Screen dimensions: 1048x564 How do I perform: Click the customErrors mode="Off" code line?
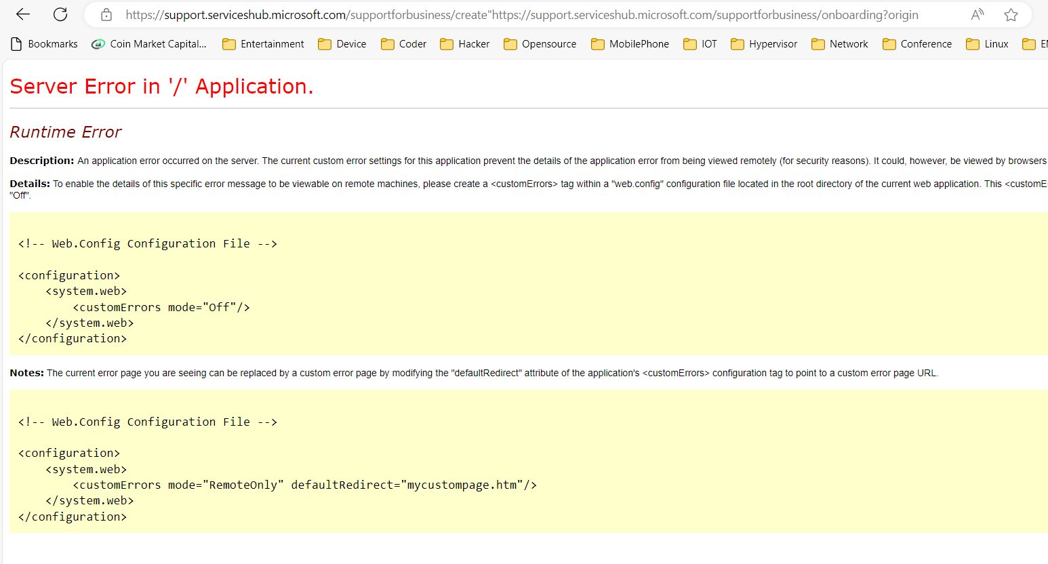(x=161, y=307)
